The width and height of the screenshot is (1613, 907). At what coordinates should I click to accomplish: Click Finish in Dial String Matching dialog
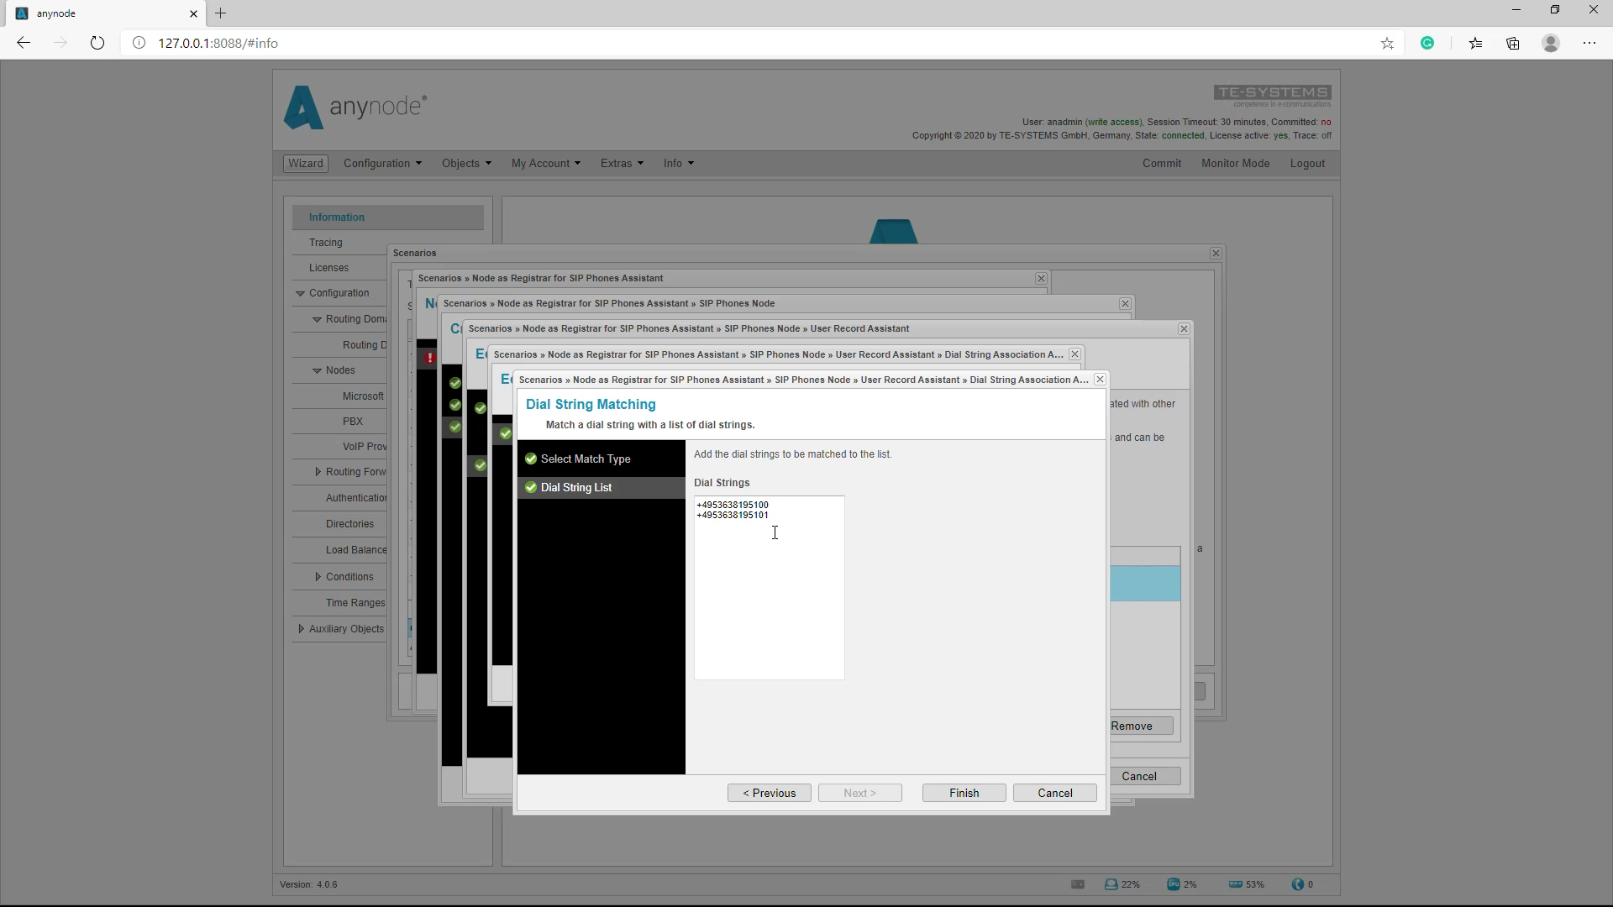tap(964, 793)
